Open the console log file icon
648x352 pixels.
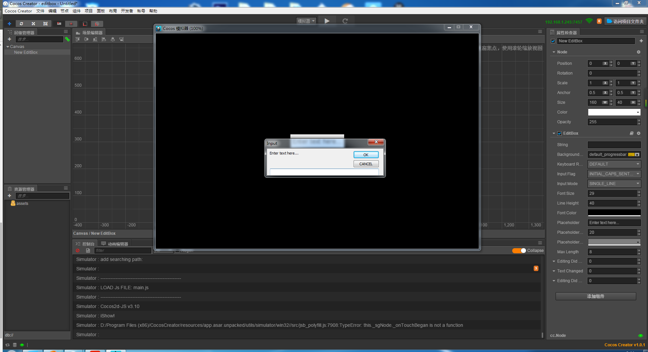(x=88, y=251)
